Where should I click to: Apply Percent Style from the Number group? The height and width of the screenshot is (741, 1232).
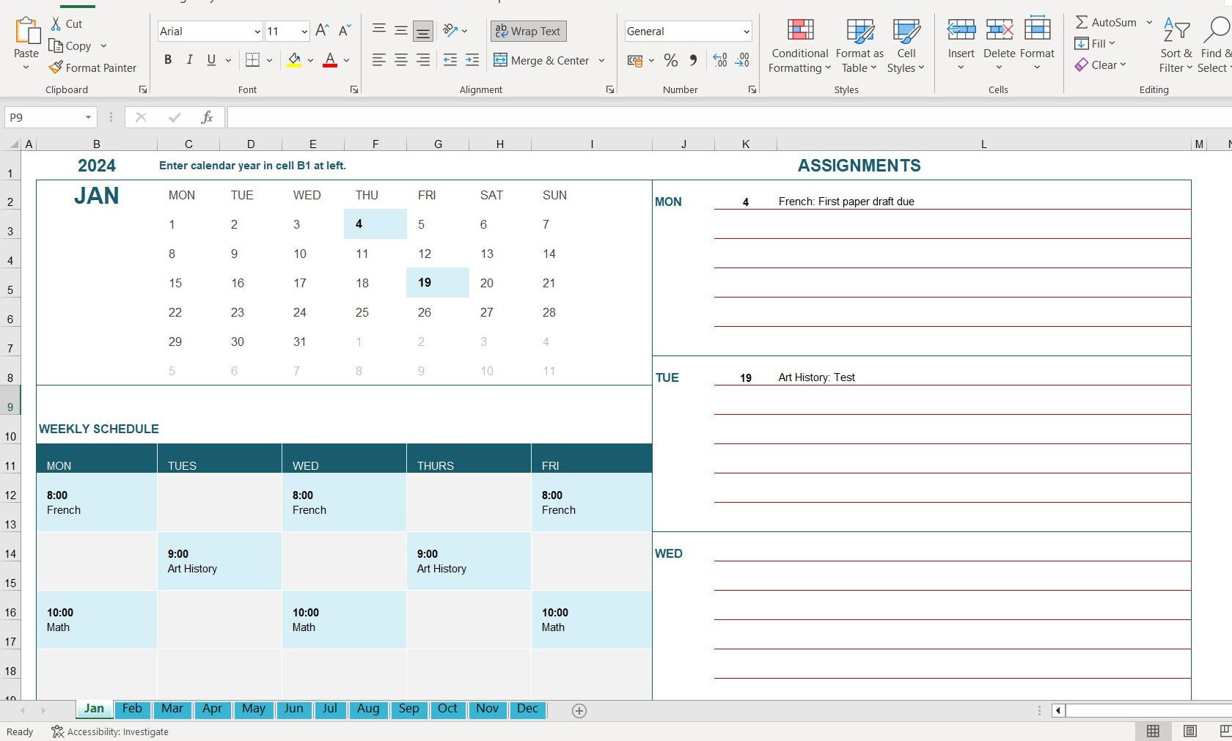coord(670,61)
